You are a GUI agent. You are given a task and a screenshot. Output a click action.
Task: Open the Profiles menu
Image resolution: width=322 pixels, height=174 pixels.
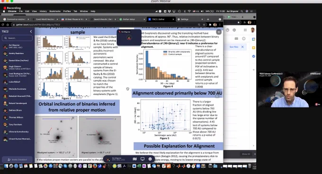point(67,11)
